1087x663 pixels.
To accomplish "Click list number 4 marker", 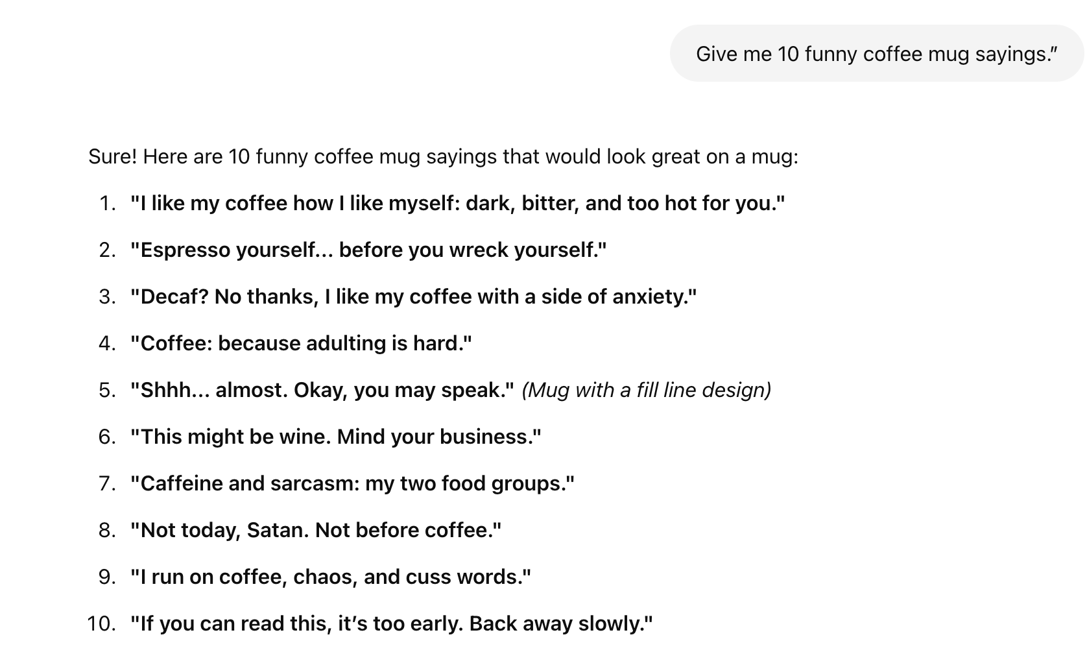I will (107, 344).
